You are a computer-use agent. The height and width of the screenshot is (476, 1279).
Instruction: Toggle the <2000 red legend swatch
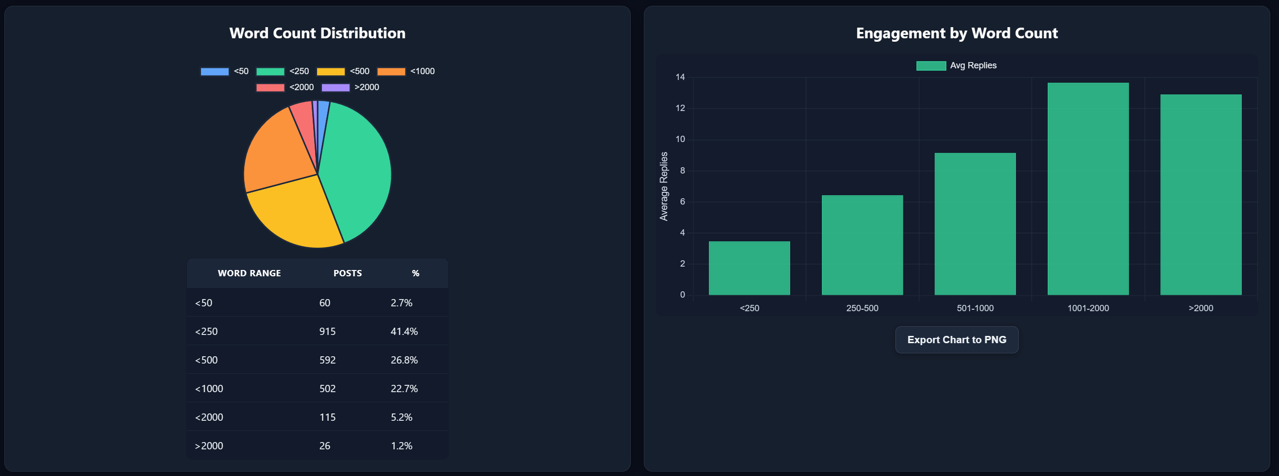coord(270,87)
